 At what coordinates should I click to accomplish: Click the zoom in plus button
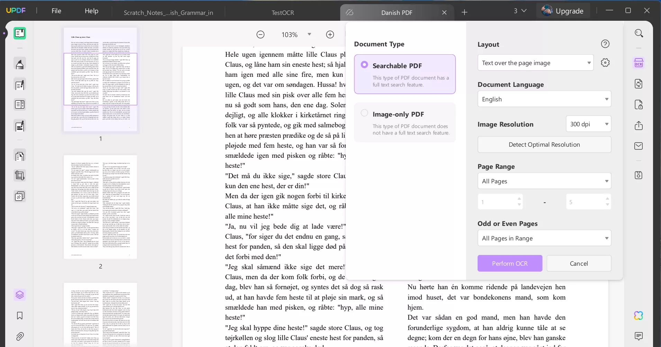330,35
